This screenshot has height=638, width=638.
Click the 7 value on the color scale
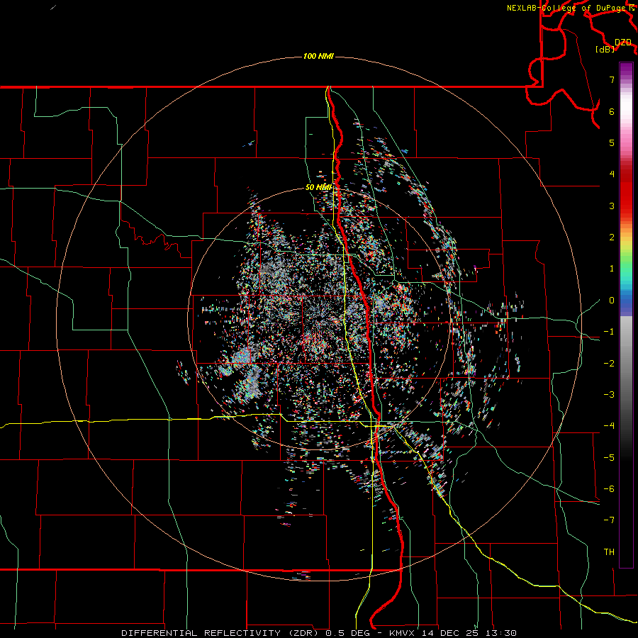(x=612, y=79)
